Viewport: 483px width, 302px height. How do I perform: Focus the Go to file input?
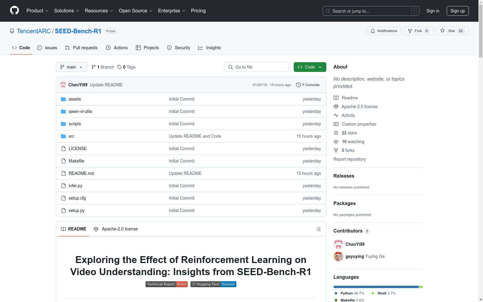(x=257, y=67)
